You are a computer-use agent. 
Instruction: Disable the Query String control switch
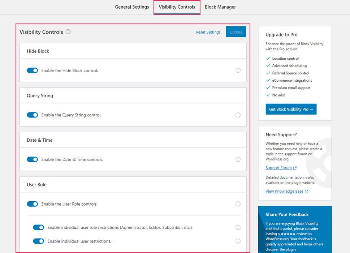coord(33,115)
